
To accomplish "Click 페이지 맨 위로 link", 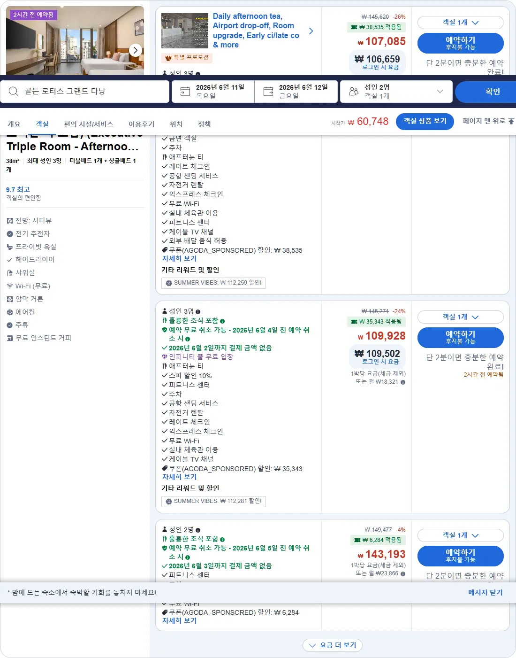I will click(488, 121).
